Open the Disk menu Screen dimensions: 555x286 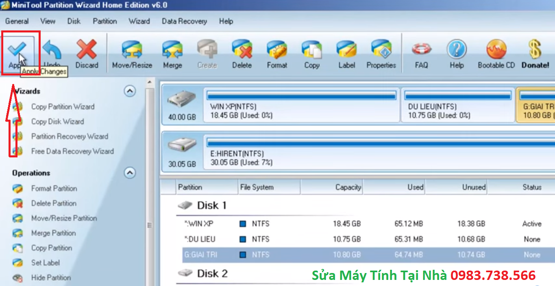(74, 22)
